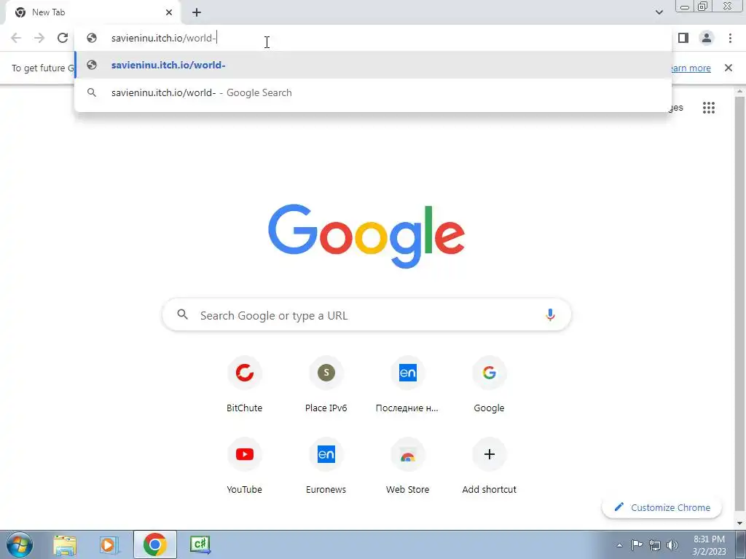This screenshot has height=559, width=746.
Task: Open Windows Explorer from taskbar
Action: pos(65,544)
